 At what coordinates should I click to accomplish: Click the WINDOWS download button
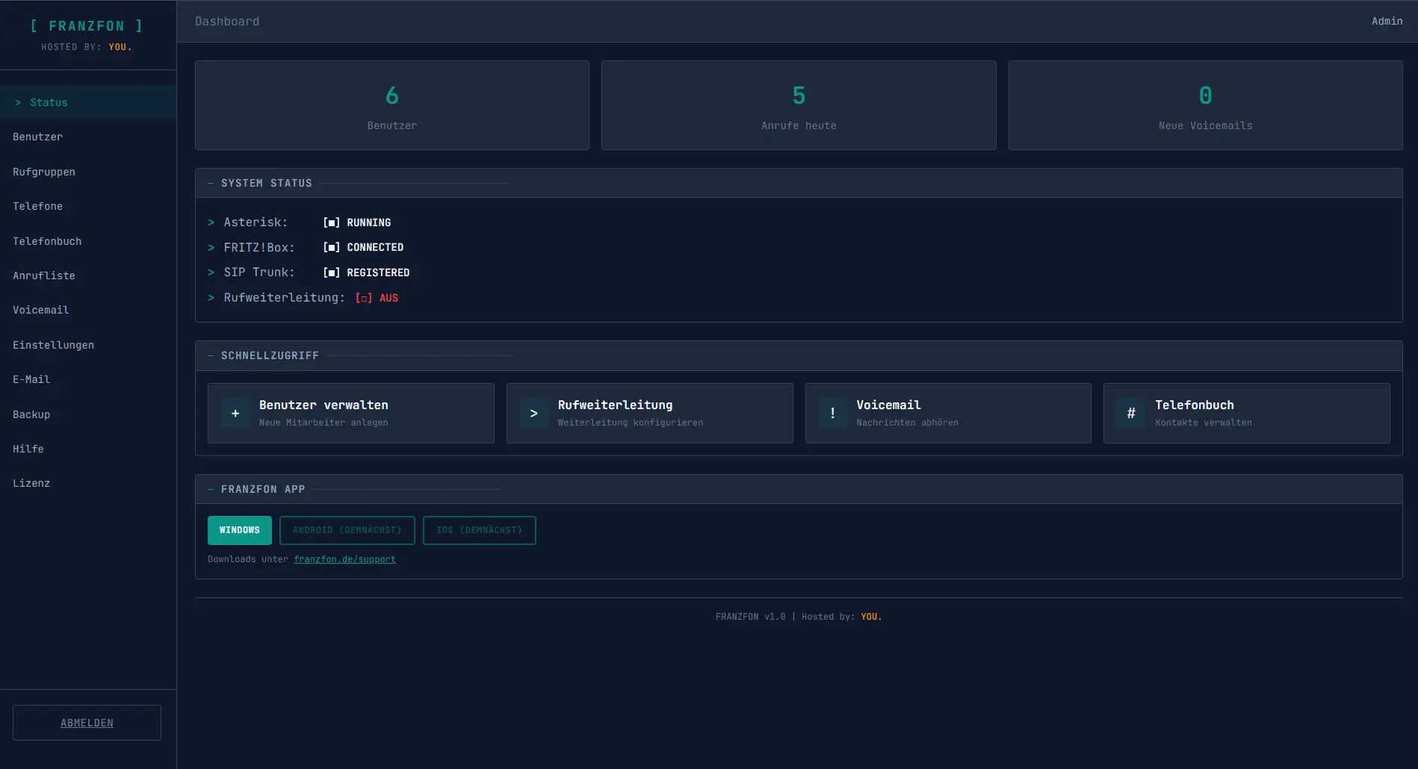239,530
